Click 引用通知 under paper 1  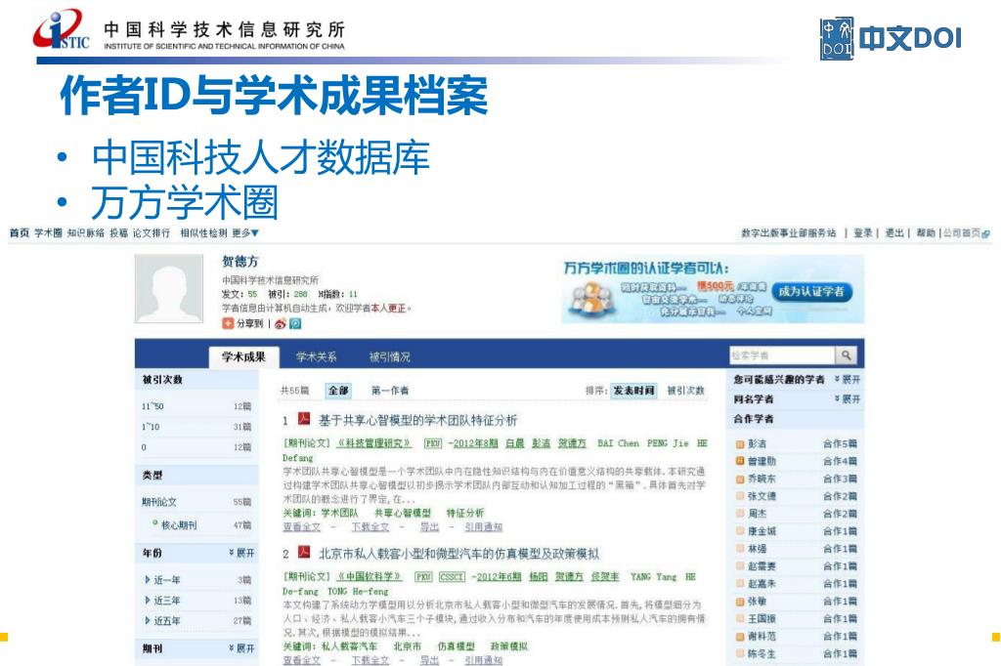click(483, 527)
